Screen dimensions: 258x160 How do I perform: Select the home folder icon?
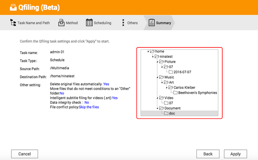(152, 51)
